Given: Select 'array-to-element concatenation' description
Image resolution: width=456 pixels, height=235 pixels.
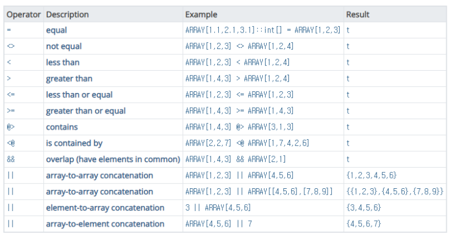Looking at the screenshot, I should click(x=105, y=224).
